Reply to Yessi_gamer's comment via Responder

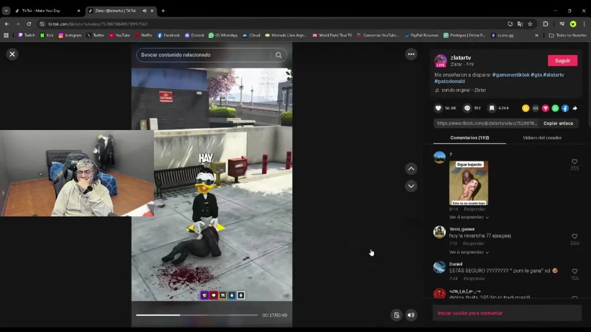[474, 243]
